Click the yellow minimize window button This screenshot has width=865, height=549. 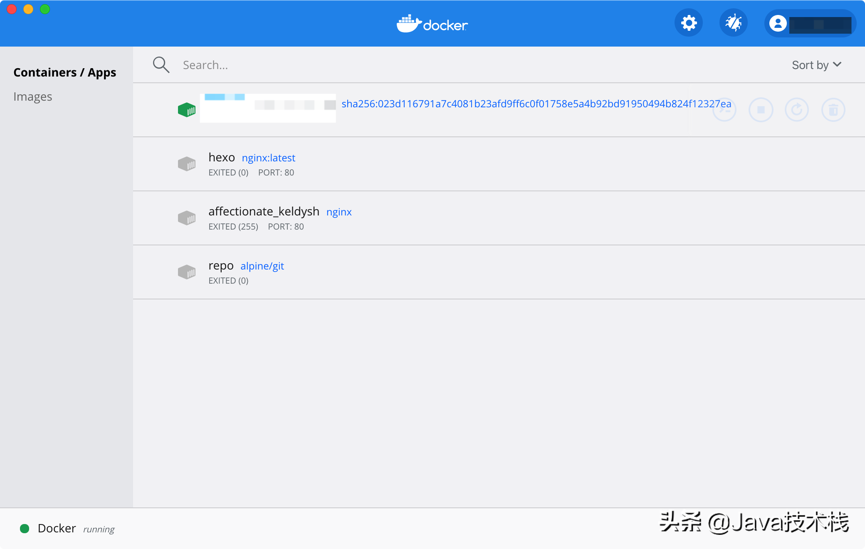coord(28,9)
